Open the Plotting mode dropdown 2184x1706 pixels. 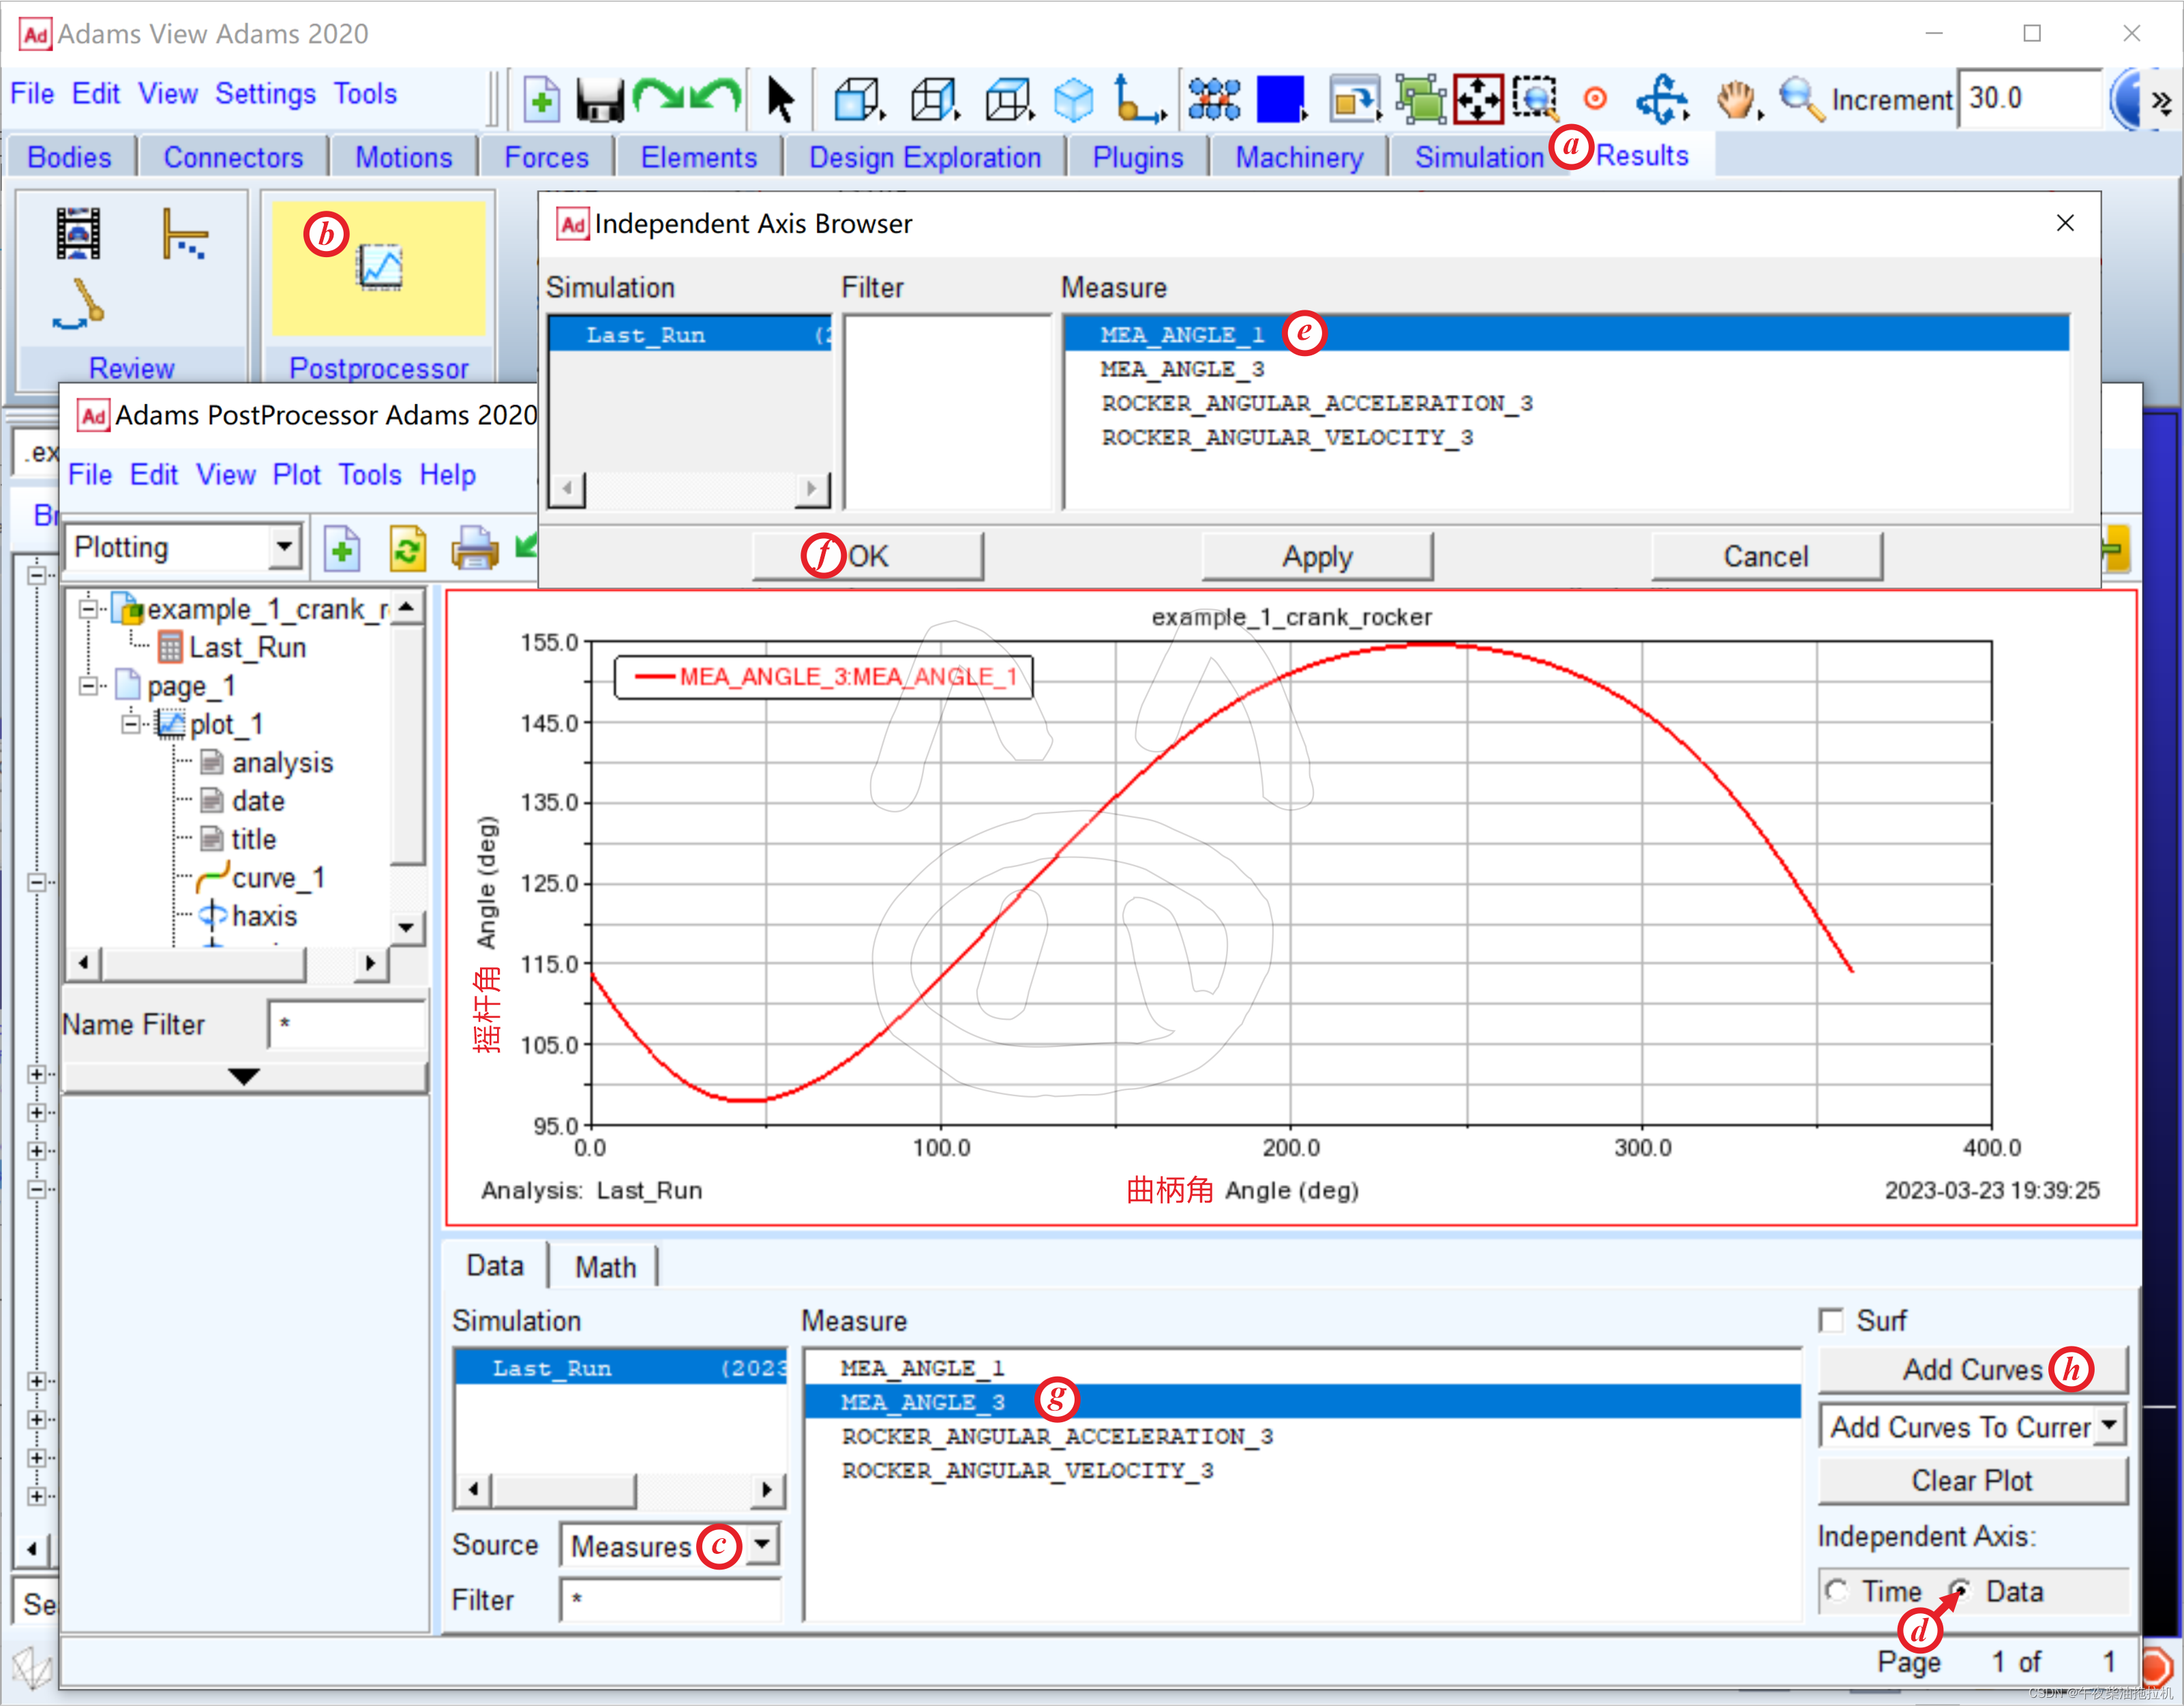click(x=284, y=547)
